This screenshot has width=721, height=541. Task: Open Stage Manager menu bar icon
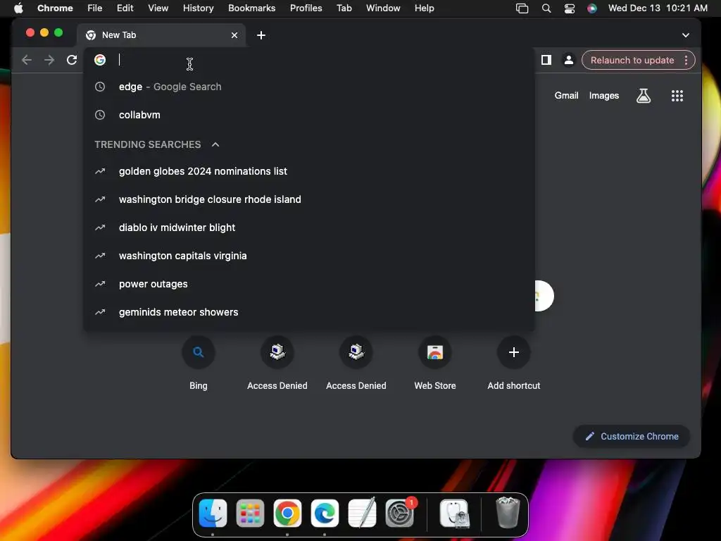522,8
